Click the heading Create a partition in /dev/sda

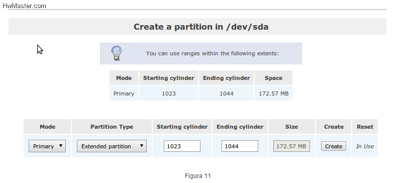[x=201, y=27]
